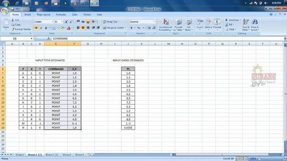Expand Format as Table gallery
This screenshot has width=287, height=161.
coord(178,25)
